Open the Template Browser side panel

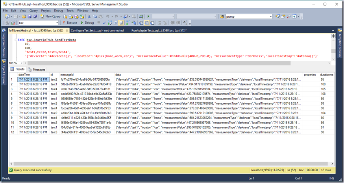pos(340,43)
